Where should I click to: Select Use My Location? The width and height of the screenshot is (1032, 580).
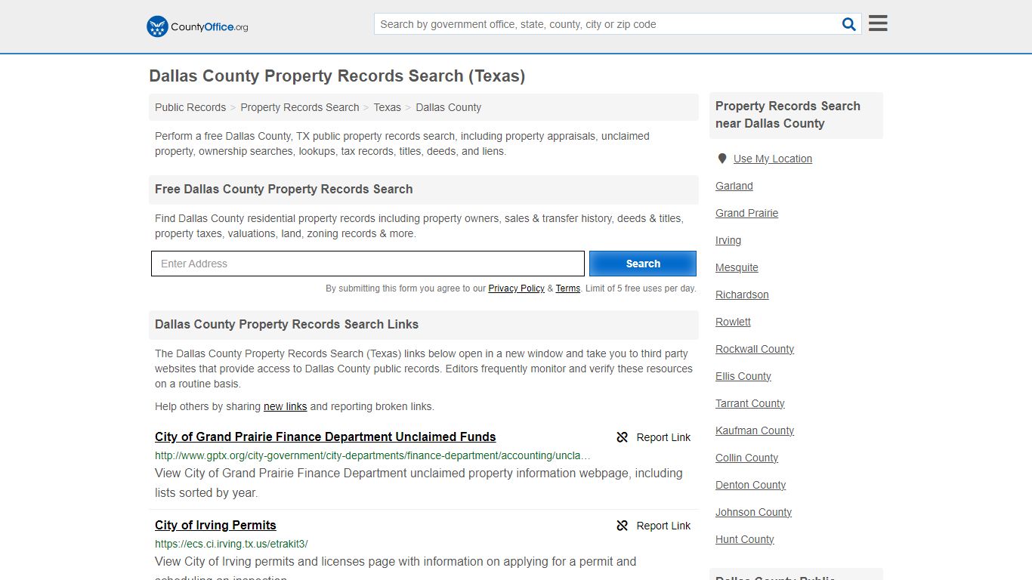tap(773, 159)
